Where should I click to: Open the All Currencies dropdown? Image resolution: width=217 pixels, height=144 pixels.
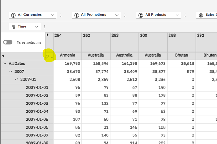click(53, 15)
